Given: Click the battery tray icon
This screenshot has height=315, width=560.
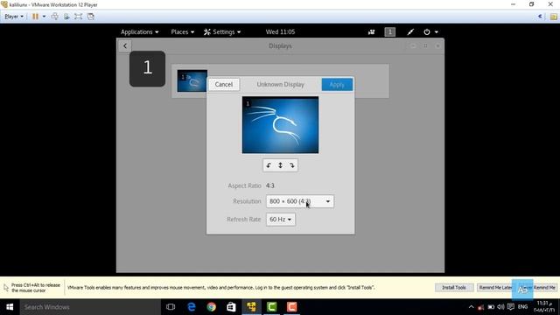Looking at the screenshot, I should (x=491, y=307).
